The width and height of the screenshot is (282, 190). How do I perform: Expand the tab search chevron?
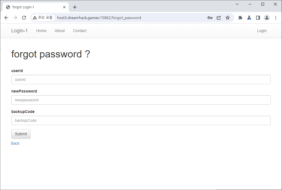(x=237, y=4)
